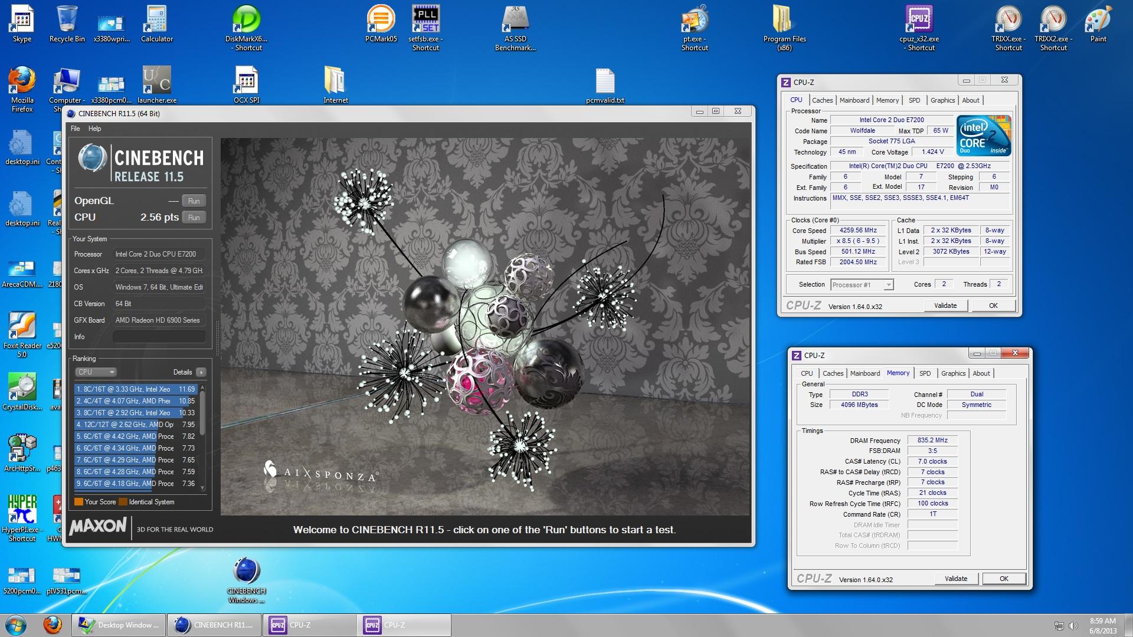Show ranking Details arrow

pos(201,372)
